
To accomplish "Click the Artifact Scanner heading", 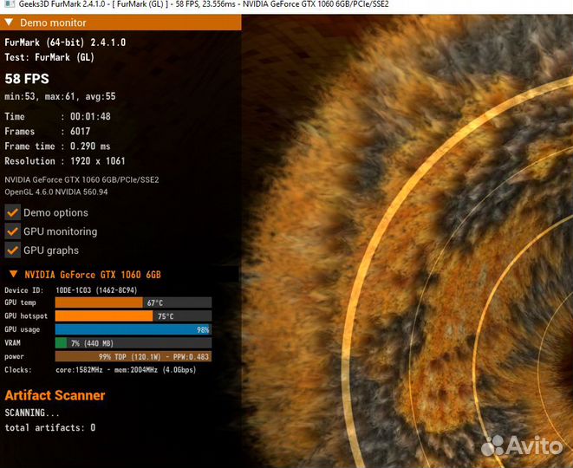I will point(55,395).
